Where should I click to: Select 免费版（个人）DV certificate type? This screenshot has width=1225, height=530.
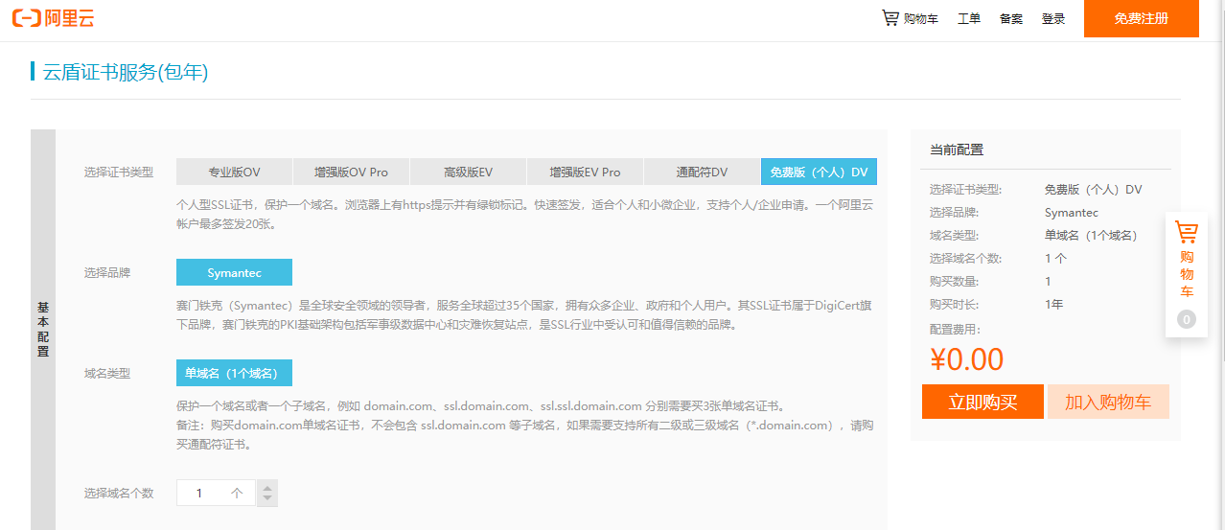pyautogui.click(x=819, y=172)
